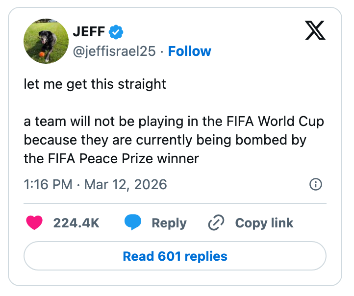This screenshot has height=296, width=354.
Task: Click the line "because they are currently being bombed by"
Action: (165, 140)
